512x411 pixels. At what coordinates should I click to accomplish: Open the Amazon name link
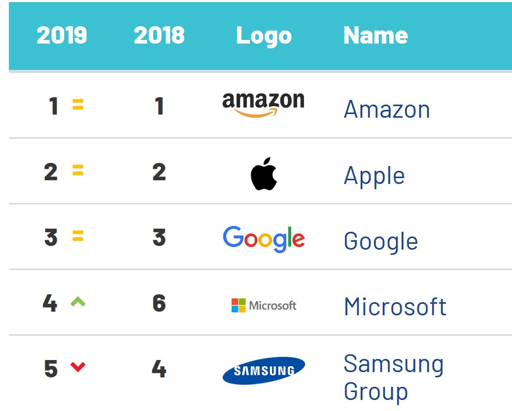point(386,110)
